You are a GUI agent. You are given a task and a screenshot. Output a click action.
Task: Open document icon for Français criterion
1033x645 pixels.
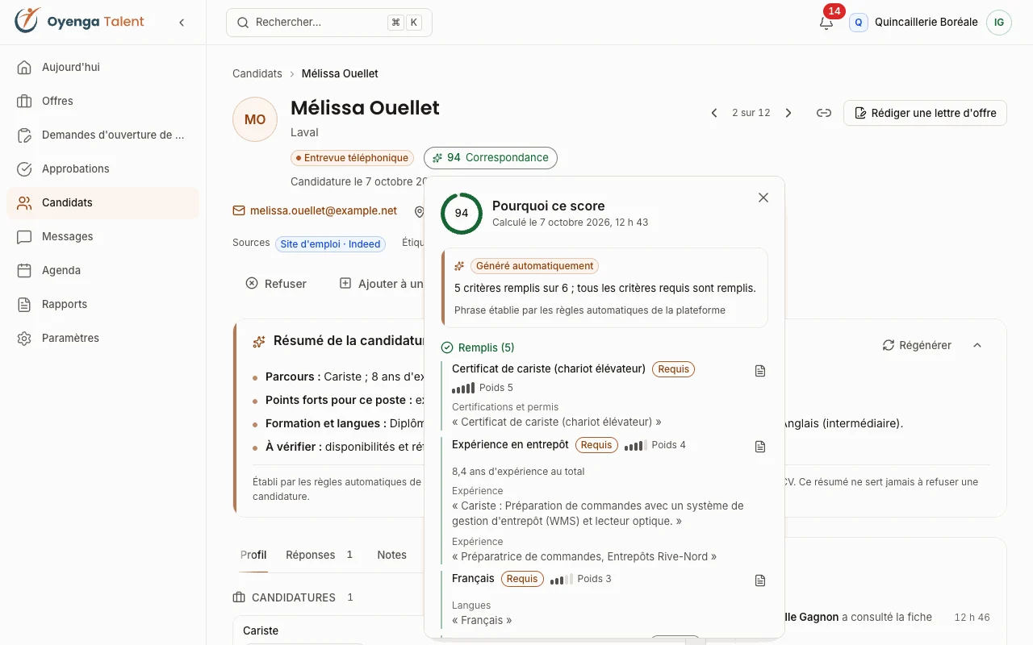pyautogui.click(x=759, y=580)
